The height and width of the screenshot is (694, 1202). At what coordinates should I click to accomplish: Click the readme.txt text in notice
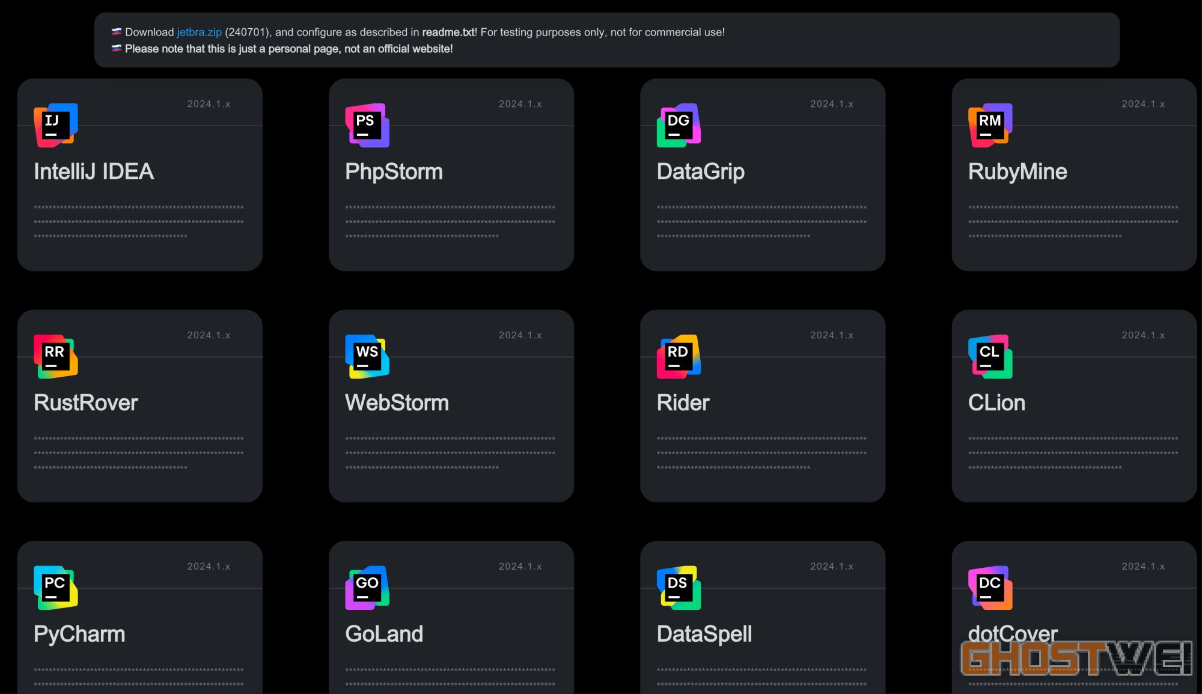coord(448,32)
